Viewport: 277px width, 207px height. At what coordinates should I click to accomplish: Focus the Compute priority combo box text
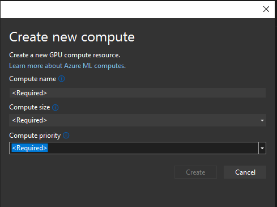[134, 148]
